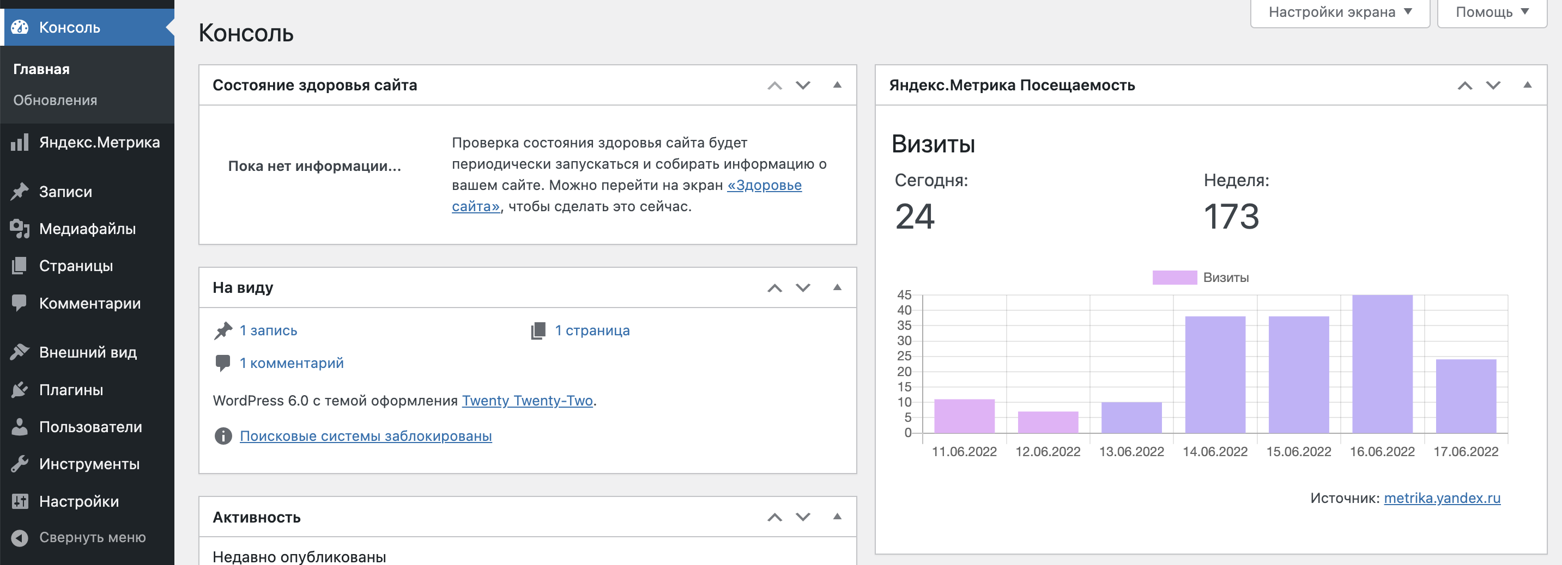Click the Медиафайлы media icon
This screenshot has width=1562, height=565.
[20, 229]
